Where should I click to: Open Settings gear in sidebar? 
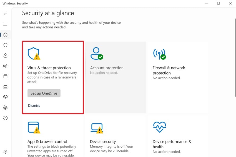pos(6,152)
